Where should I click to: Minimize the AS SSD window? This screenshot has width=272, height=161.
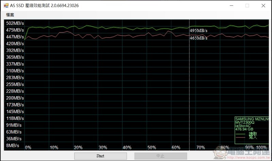[x=232, y=5]
